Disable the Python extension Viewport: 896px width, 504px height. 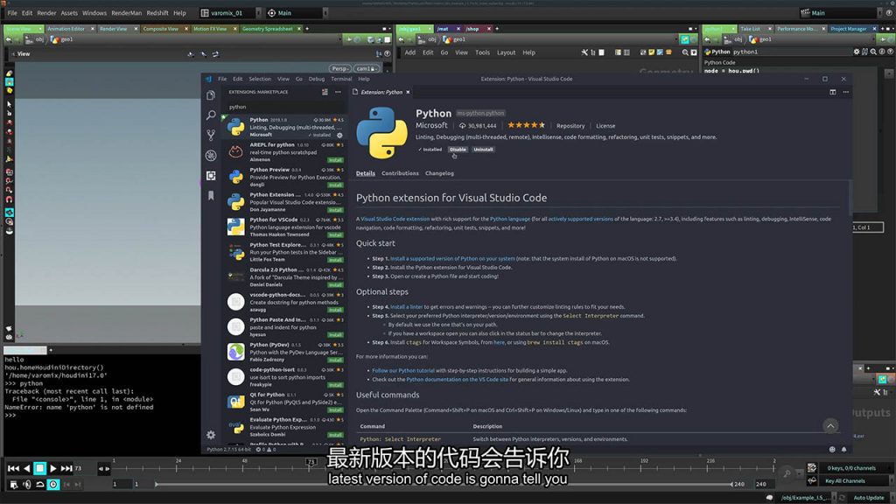pyautogui.click(x=458, y=150)
